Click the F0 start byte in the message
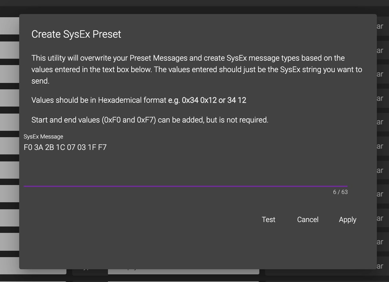389x282 pixels. [28, 148]
